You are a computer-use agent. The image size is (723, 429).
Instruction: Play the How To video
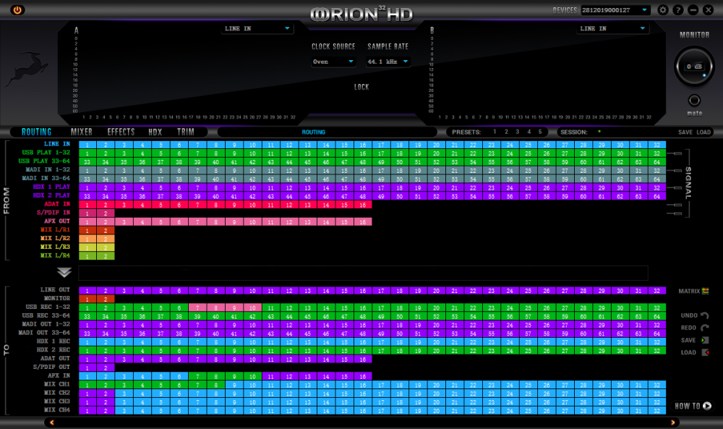693,406
